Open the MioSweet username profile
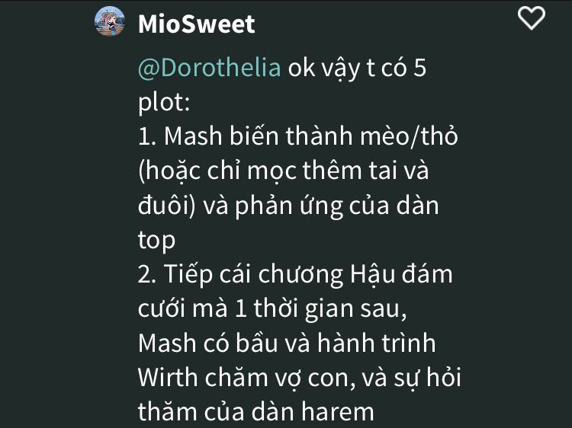572x428 pixels. (x=196, y=24)
